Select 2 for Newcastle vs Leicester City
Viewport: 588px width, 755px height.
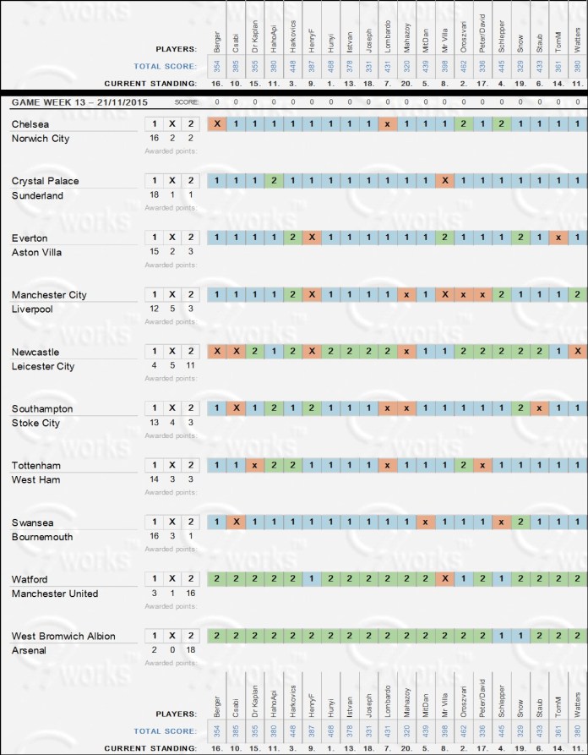[191, 351]
